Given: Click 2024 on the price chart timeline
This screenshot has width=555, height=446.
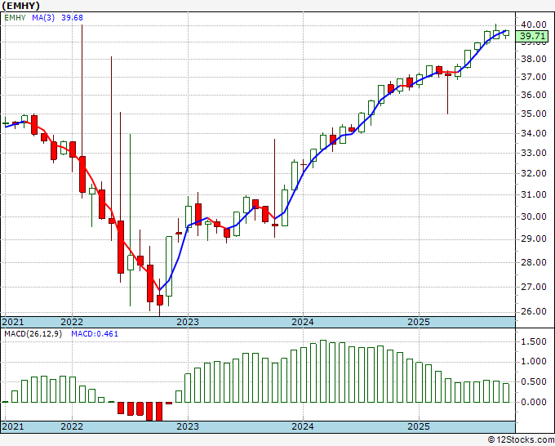Looking at the screenshot, I should point(303,322).
